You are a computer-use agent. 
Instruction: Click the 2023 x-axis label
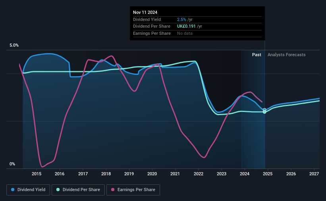(222, 174)
